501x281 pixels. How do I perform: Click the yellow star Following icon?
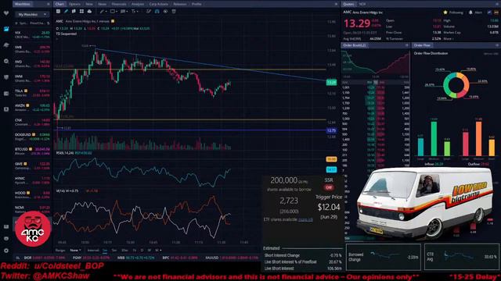coord(445,12)
